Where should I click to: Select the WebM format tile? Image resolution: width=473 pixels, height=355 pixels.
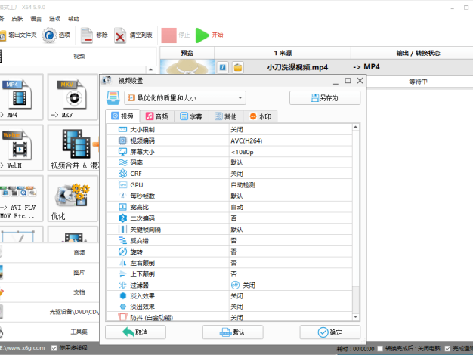[x=21, y=148]
